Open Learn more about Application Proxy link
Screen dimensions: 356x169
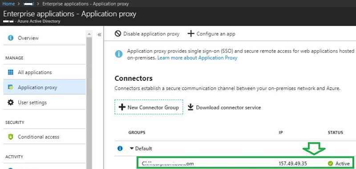tap(197, 58)
